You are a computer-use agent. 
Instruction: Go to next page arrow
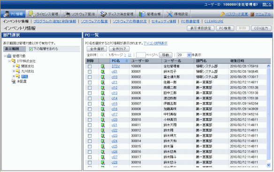pos(125,55)
